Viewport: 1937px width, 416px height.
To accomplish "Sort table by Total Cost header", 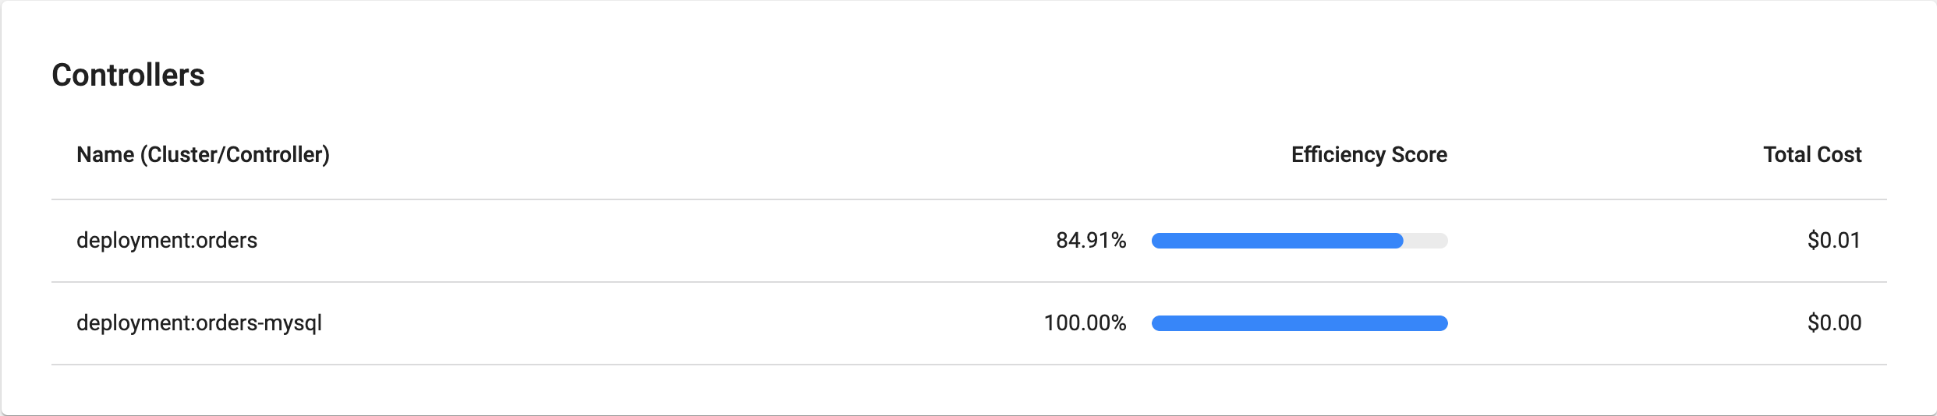I will coord(1811,155).
